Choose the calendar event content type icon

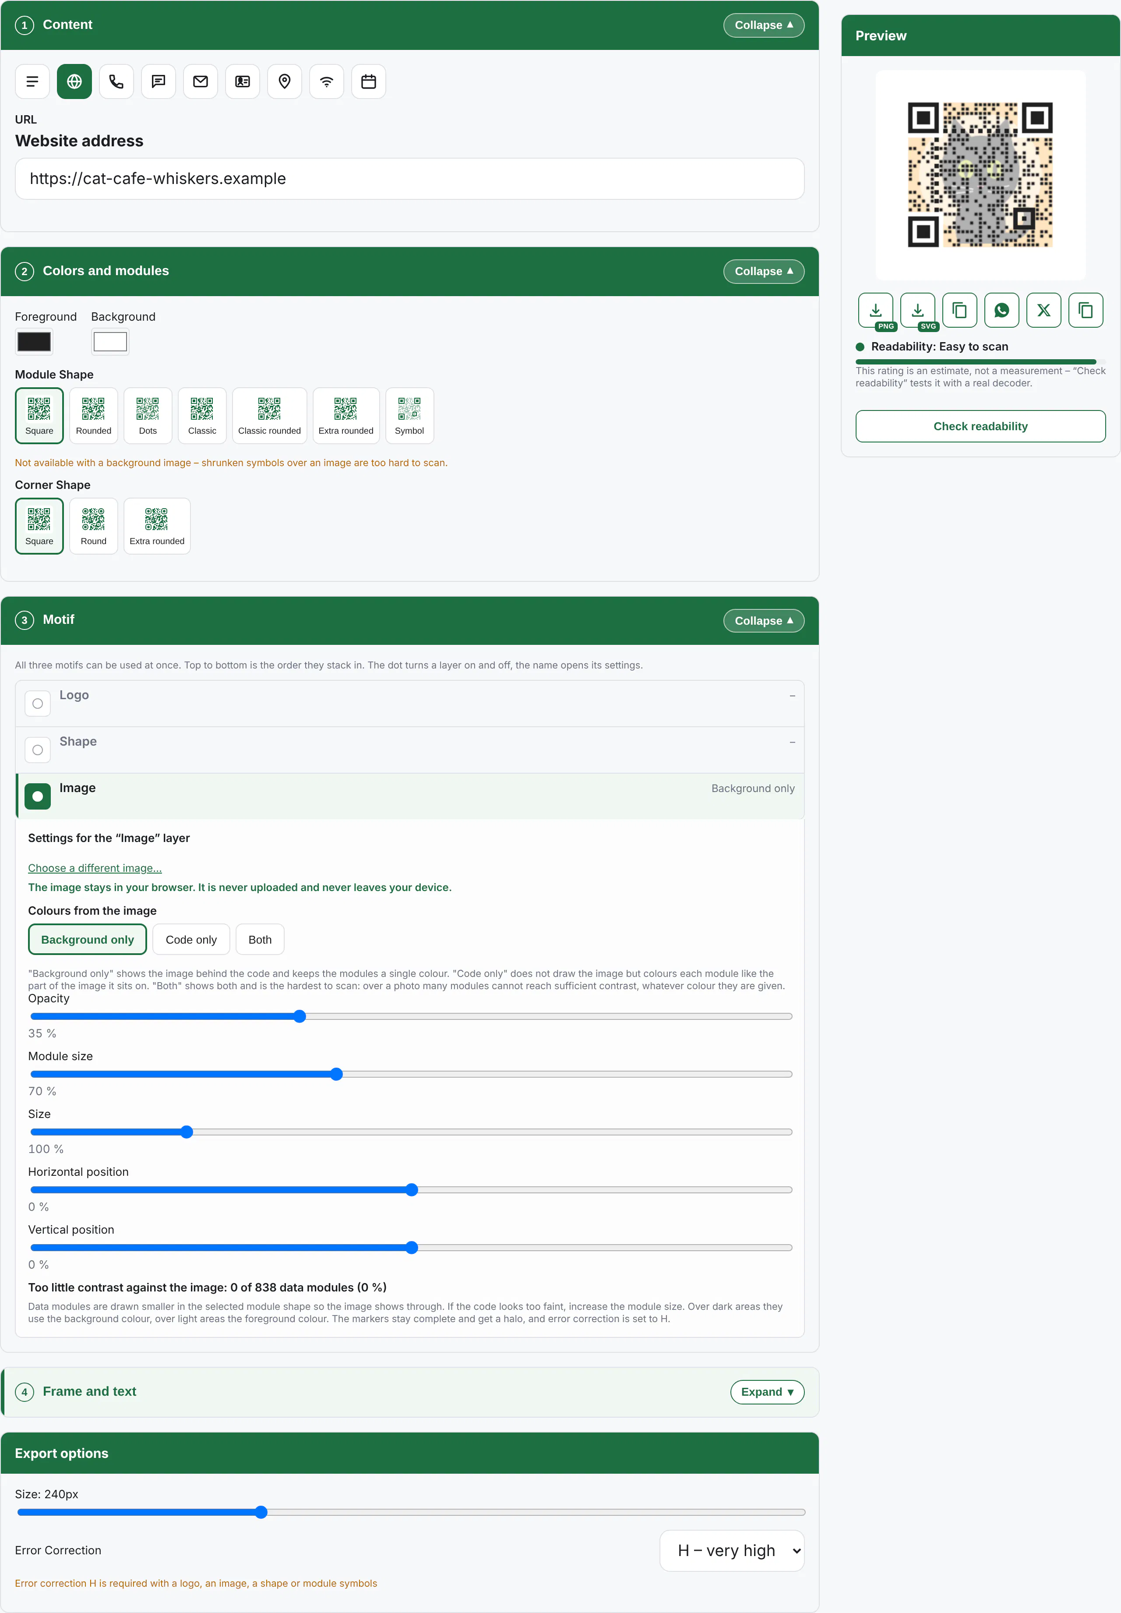click(369, 81)
